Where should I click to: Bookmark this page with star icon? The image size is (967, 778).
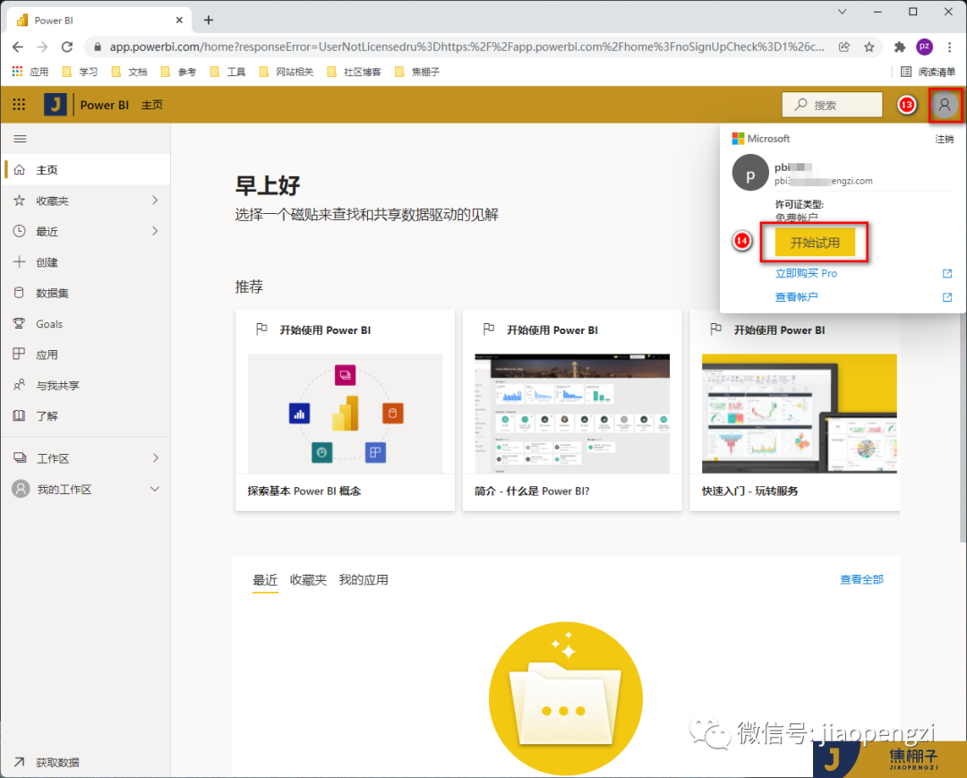[x=869, y=47]
